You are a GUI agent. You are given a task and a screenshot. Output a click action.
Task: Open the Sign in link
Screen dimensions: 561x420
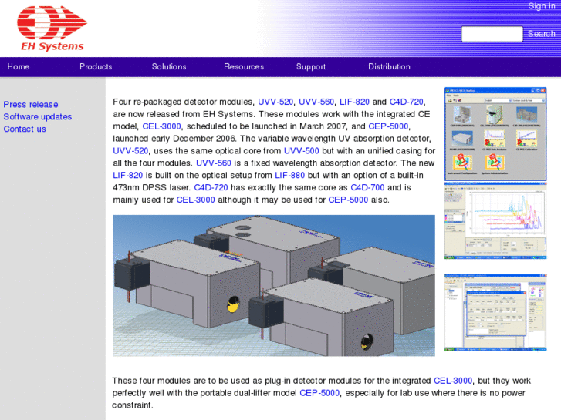point(542,6)
